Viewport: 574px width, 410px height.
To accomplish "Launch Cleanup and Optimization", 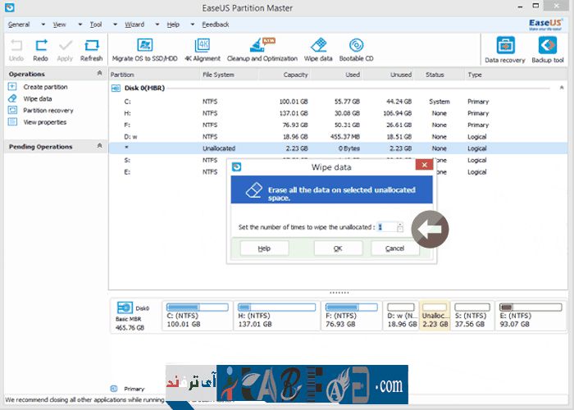I will coord(262,46).
